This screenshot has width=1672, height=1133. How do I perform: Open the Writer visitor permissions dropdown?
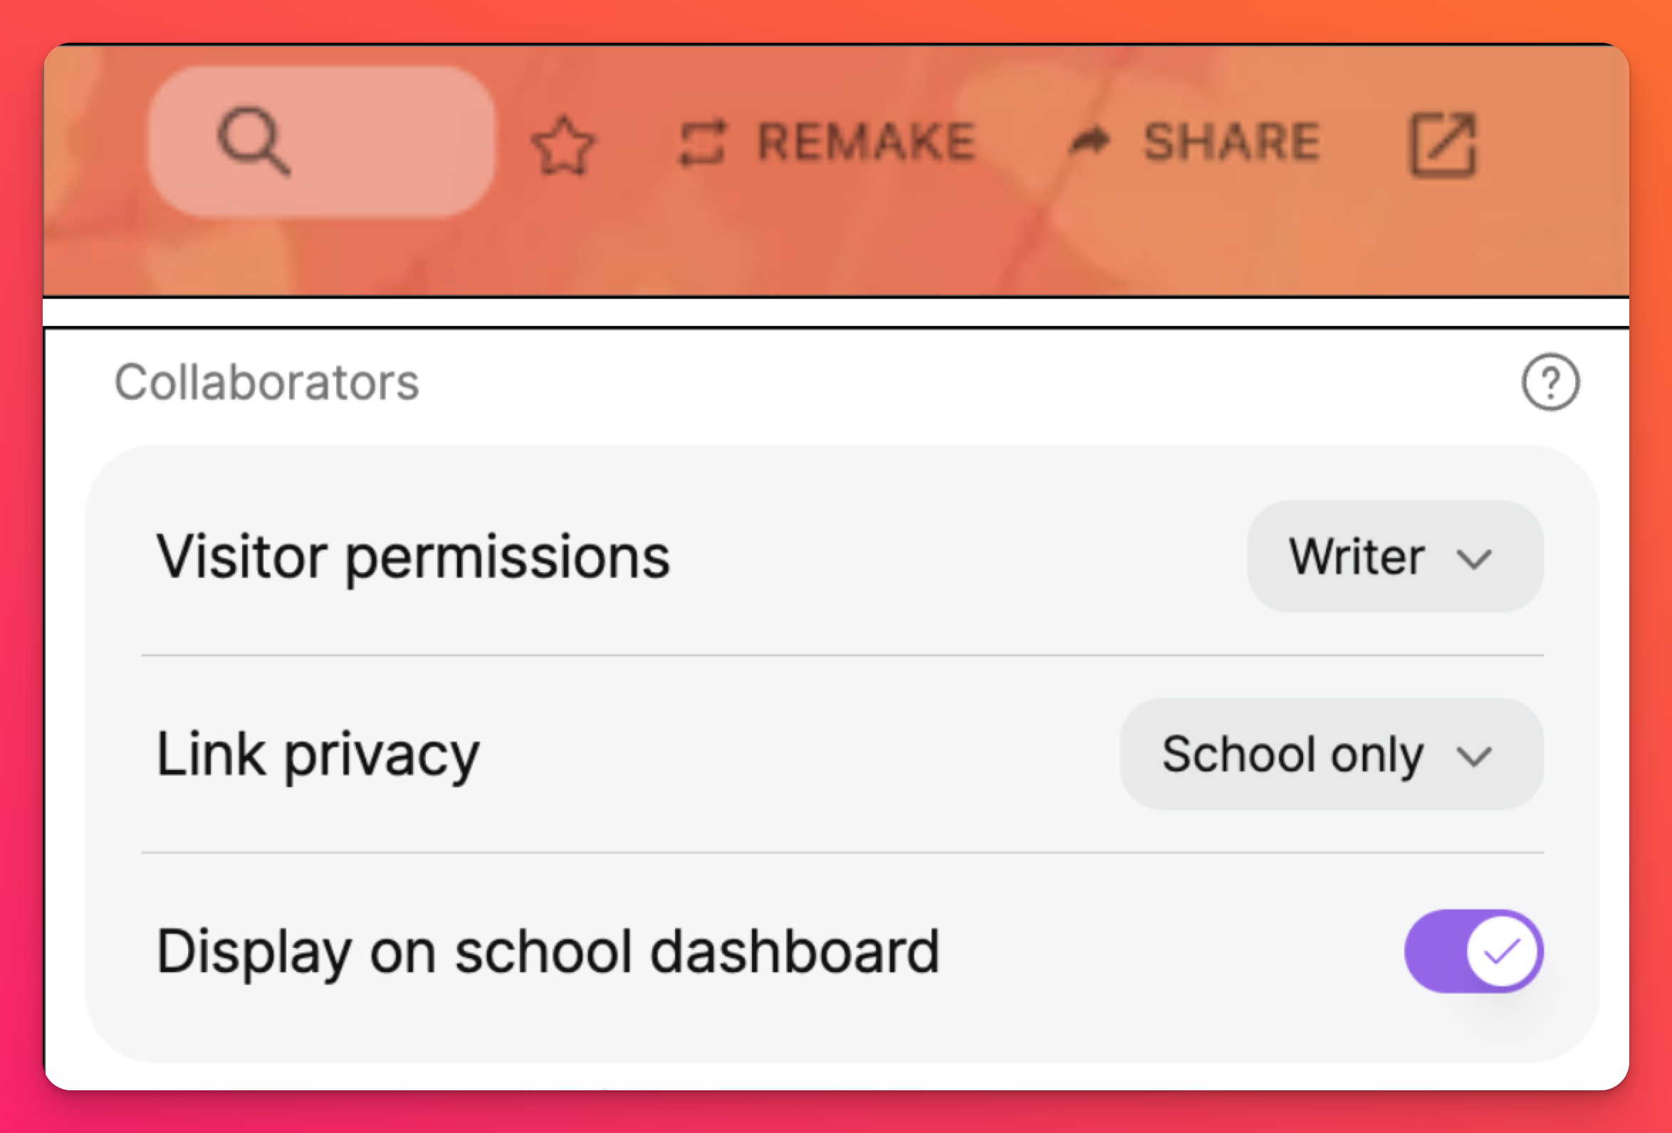1394,557
